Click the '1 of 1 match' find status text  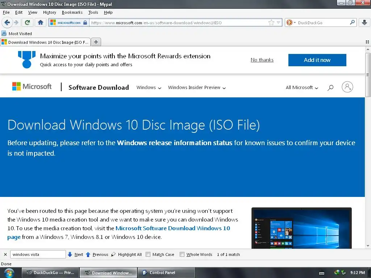click(228, 254)
